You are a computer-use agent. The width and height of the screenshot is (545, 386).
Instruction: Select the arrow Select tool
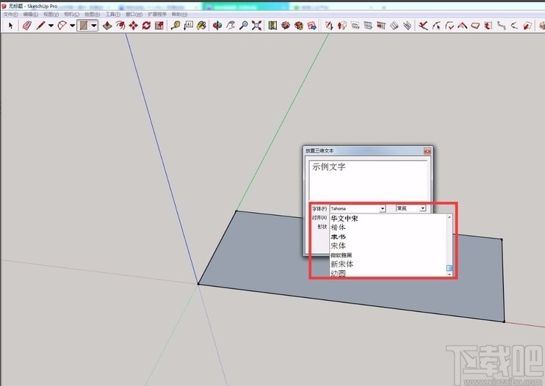point(10,26)
